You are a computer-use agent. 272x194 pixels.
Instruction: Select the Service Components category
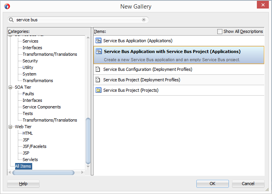point(42,107)
